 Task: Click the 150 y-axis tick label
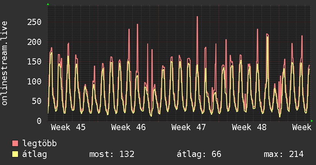coord(35,61)
